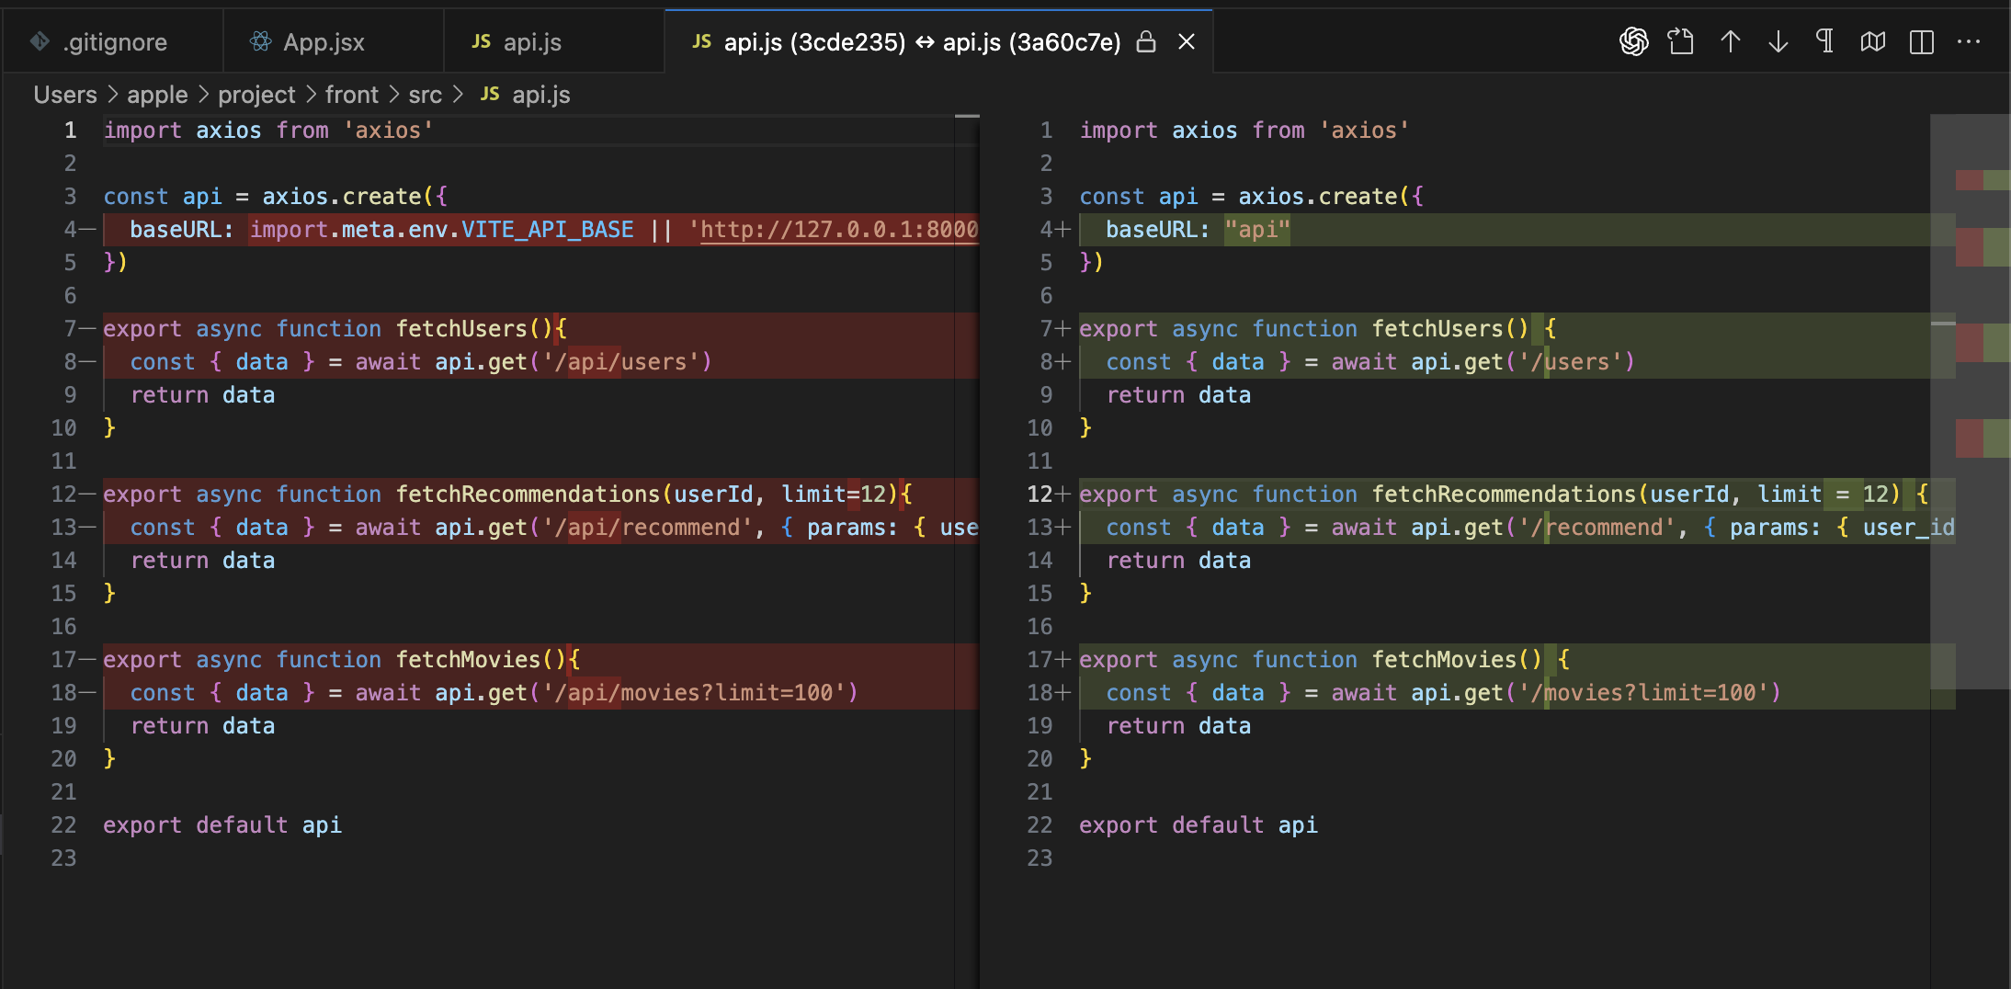Screen dimensions: 2011x989
Task: Click the React icon on App.jsx tab
Action: pos(261,41)
